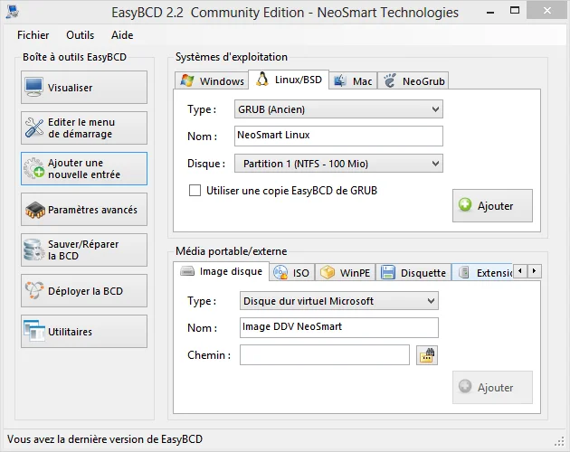Click the EasyBCD app icon in title bar
Screen dimensions: 570x452
(13, 12)
